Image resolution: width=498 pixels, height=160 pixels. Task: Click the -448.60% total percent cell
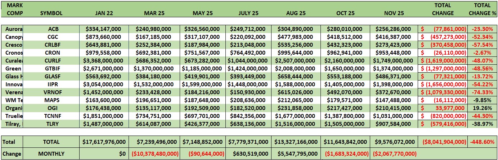click(x=482, y=142)
